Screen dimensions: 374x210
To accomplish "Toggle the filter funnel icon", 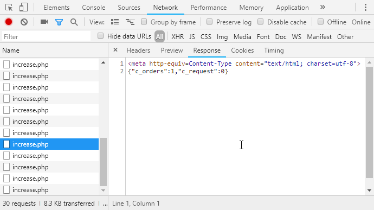I will pos(59,22).
